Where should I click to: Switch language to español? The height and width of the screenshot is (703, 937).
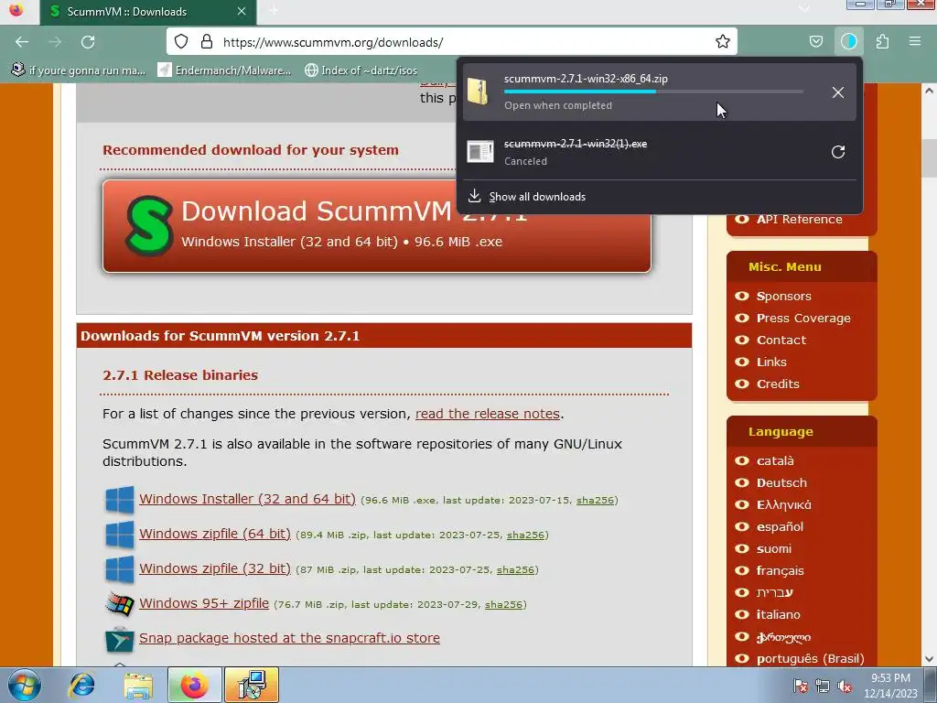pos(780,526)
